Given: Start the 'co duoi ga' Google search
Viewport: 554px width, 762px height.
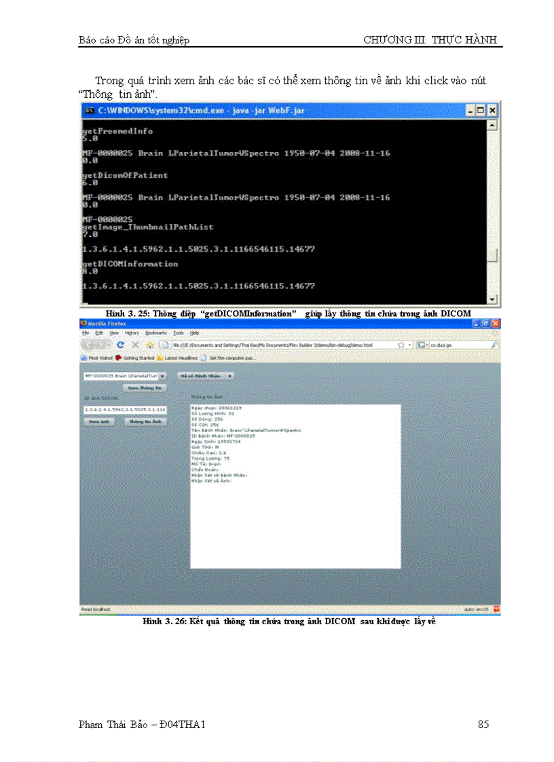Looking at the screenshot, I should [x=496, y=344].
